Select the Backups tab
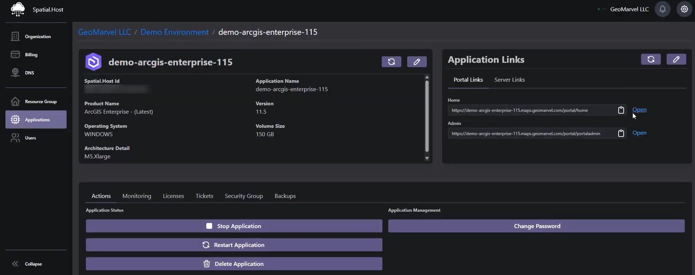The height and width of the screenshot is (275, 695). 285,196
